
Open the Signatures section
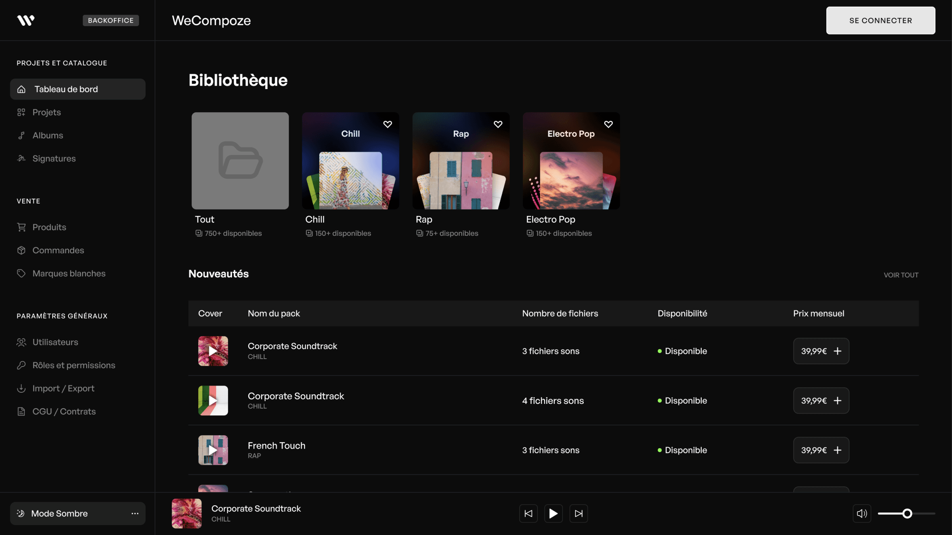coord(54,158)
